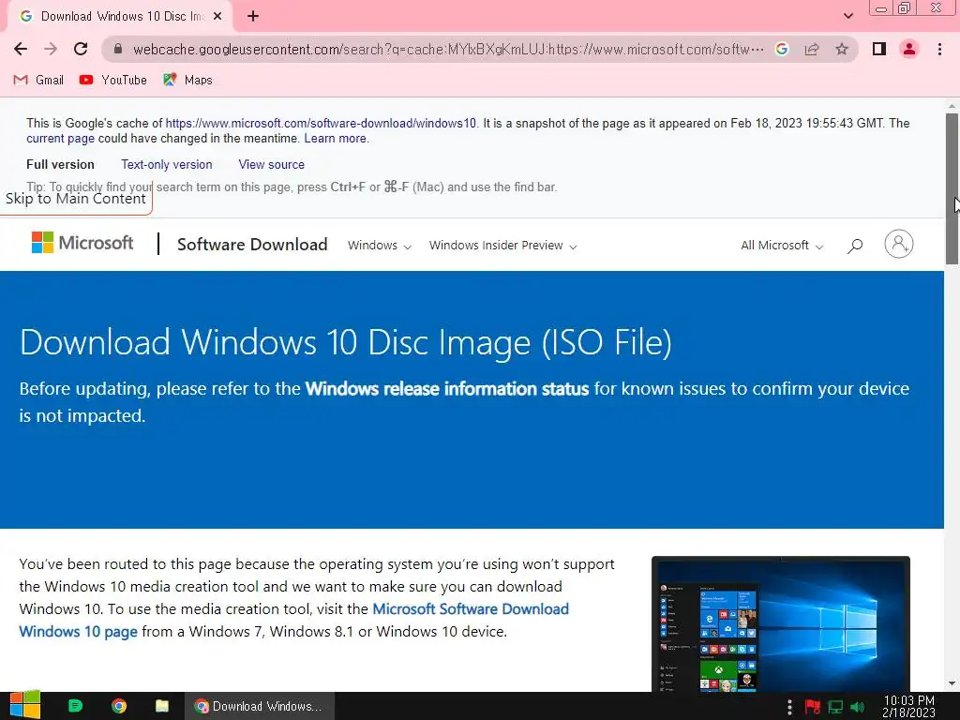Open File Explorer folder in taskbar

[x=161, y=706]
